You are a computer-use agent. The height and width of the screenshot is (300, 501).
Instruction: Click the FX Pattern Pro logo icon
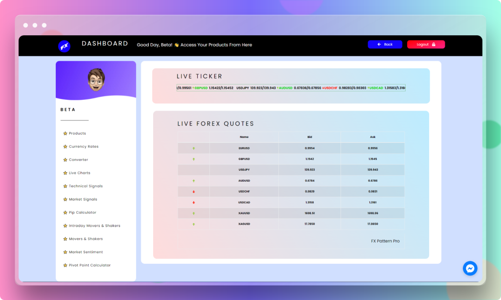click(385, 241)
